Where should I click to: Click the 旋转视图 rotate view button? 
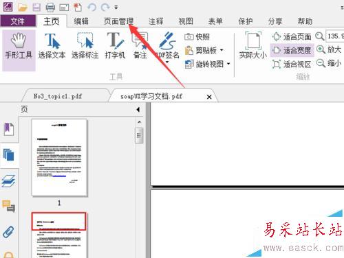[x=204, y=64]
